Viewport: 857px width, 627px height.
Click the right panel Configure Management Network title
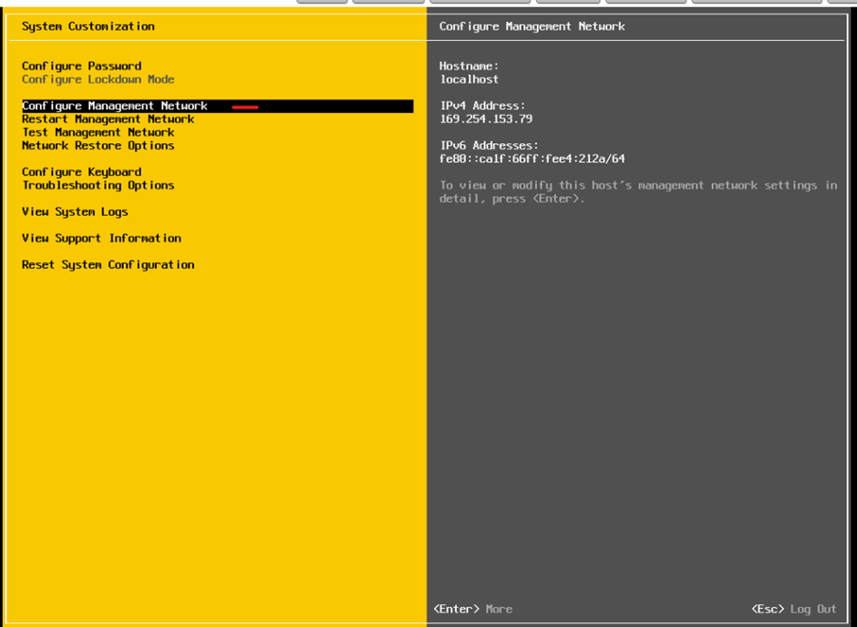pyautogui.click(x=532, y=26)
